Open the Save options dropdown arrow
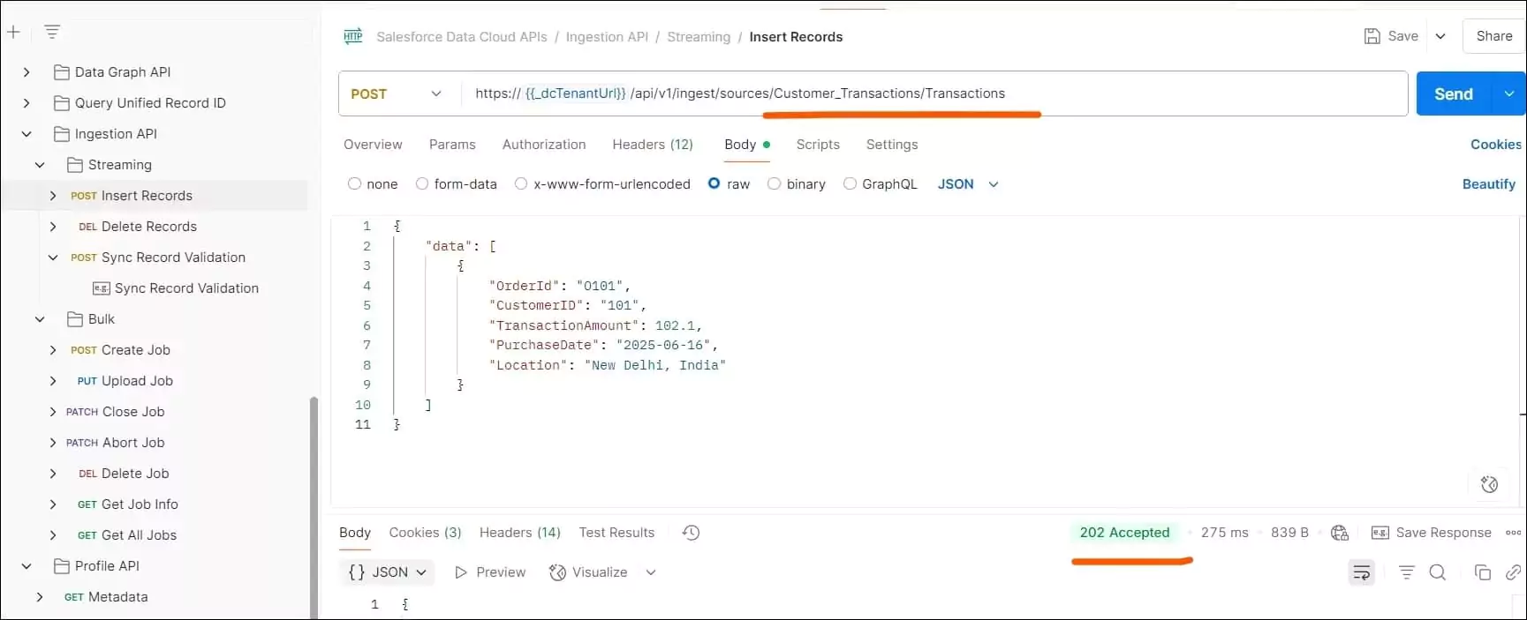The width and height of the screenshot is (1527, 620). [1440, 36]
